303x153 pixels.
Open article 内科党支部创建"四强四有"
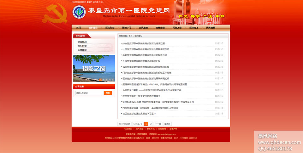[x=150, y=108]
